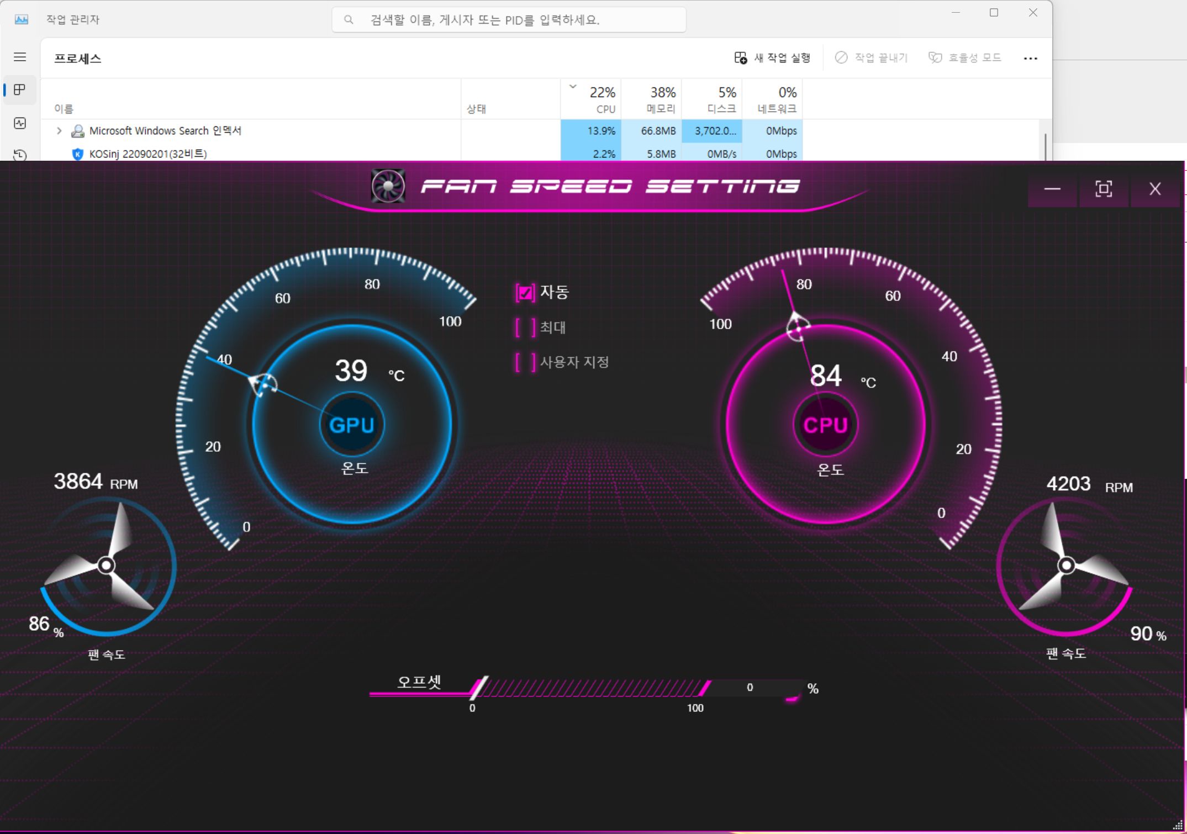Click the CPU fan blade icon
This screenshot has height=834, width=1187.
coord(1066,565)
